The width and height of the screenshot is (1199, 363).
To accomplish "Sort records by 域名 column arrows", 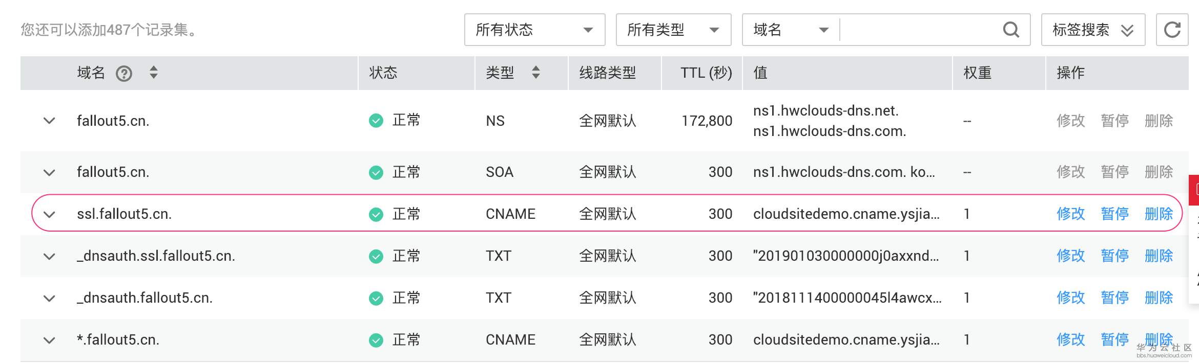I will click(154, 73).
